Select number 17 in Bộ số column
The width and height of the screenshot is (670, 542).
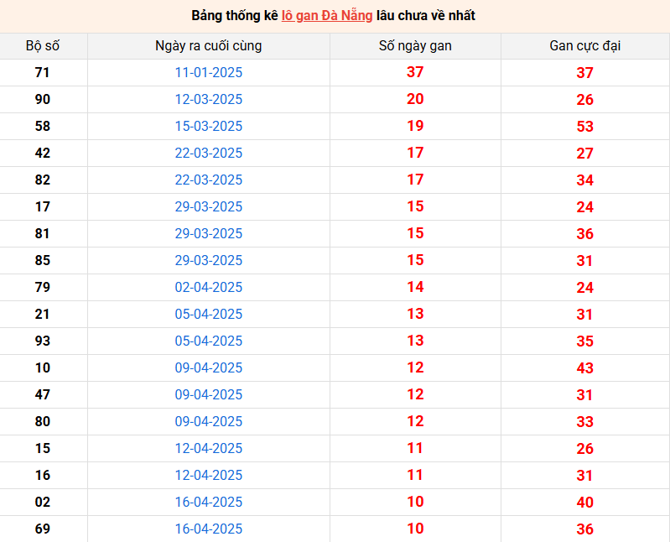click(x=42, y=207)
